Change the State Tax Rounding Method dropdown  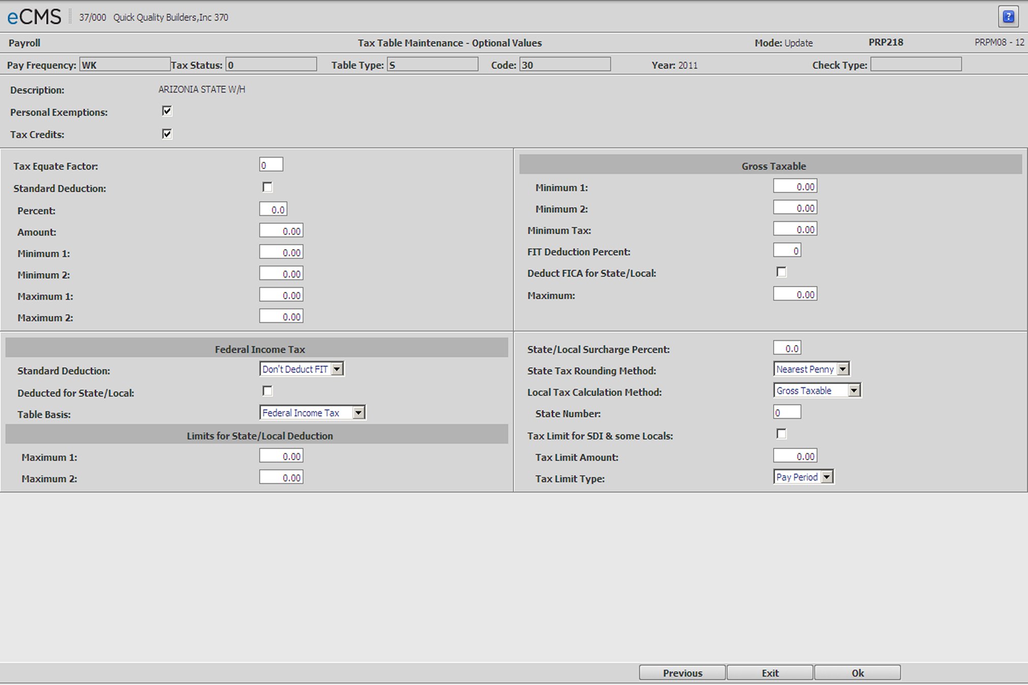pos(843,369)
